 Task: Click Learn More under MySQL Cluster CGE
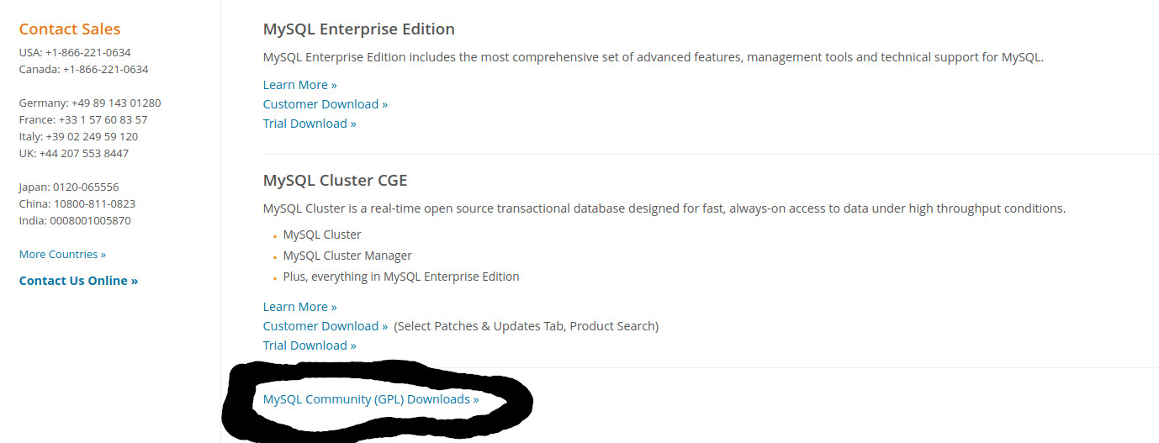299,307
